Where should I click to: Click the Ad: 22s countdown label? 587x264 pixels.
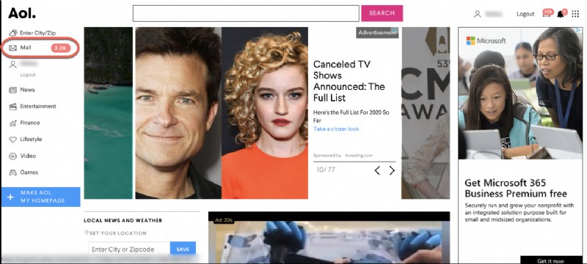pos(224,221)
